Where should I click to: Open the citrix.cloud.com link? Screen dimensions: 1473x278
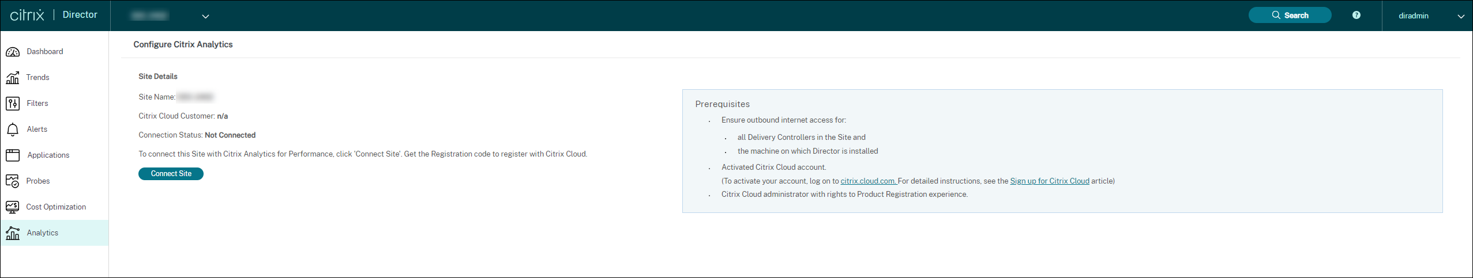(x=868, y=181)
